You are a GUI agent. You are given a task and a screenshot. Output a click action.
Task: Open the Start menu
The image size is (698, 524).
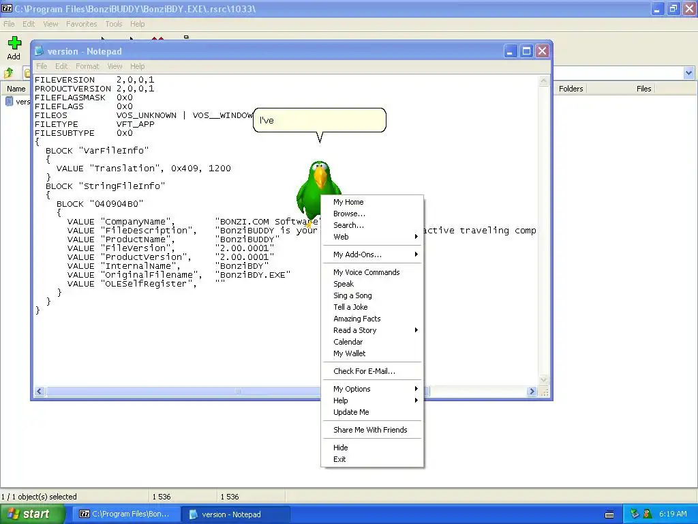(33, 514)
